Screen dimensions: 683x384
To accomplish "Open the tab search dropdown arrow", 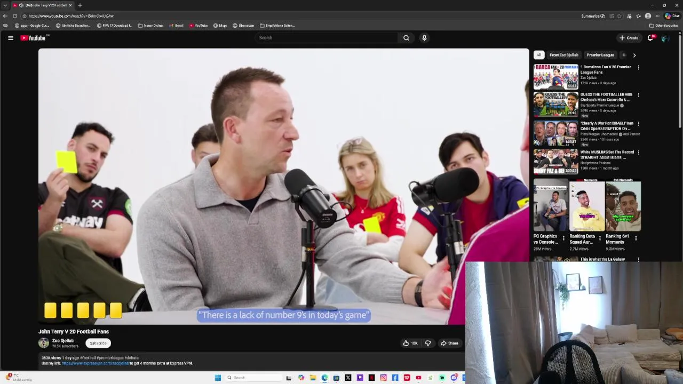I will (5, 5).
